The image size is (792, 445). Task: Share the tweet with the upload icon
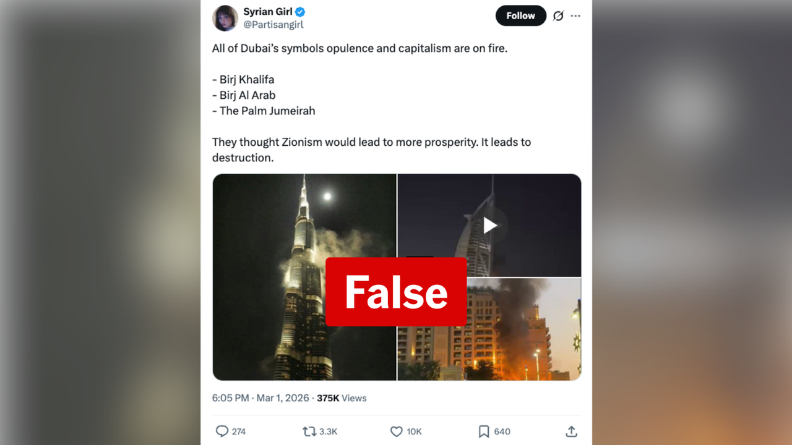point(571,431)
